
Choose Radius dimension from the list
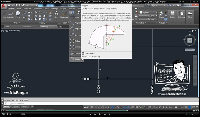pos(75,41)
